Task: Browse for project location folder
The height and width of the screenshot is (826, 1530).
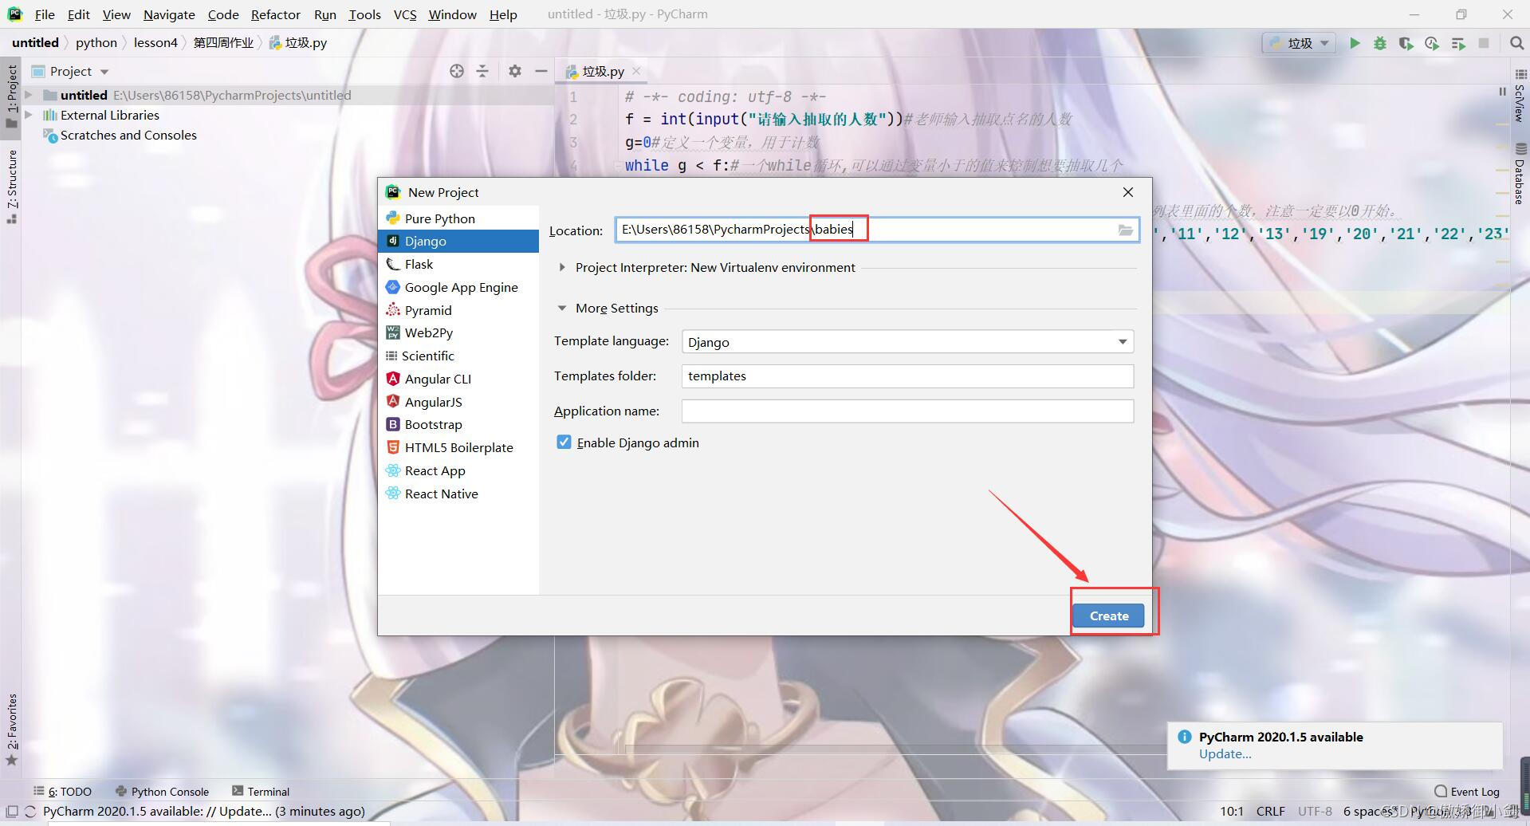Action: [x=1125, y=230]
